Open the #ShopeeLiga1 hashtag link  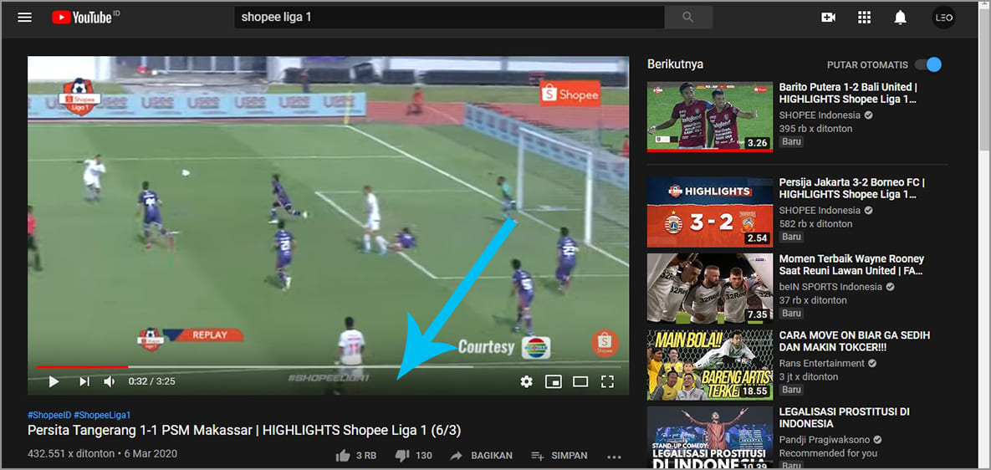(x=103, y=415)
